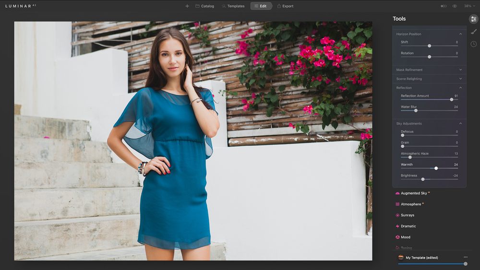
Task: Click the plus icon to add photos
Action: point(187,6)
